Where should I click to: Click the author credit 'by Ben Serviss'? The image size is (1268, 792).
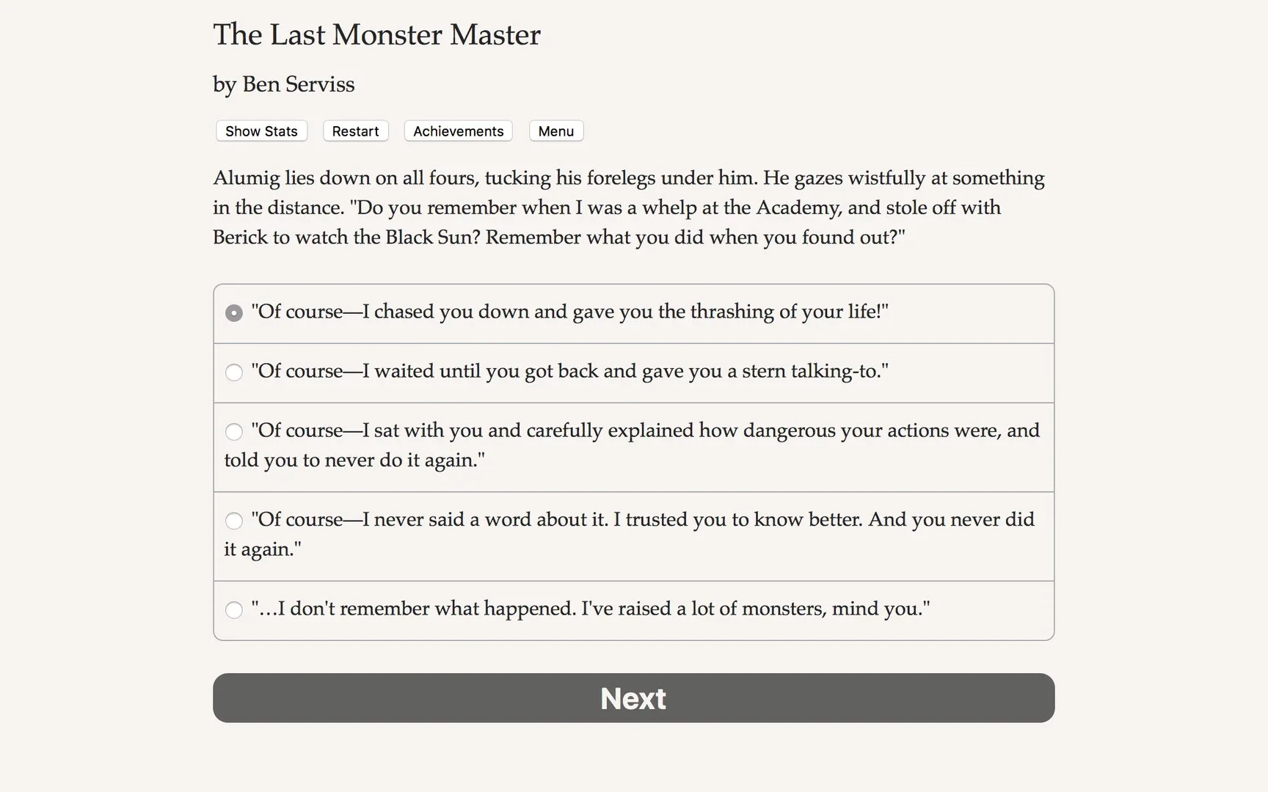click(283, 84)
